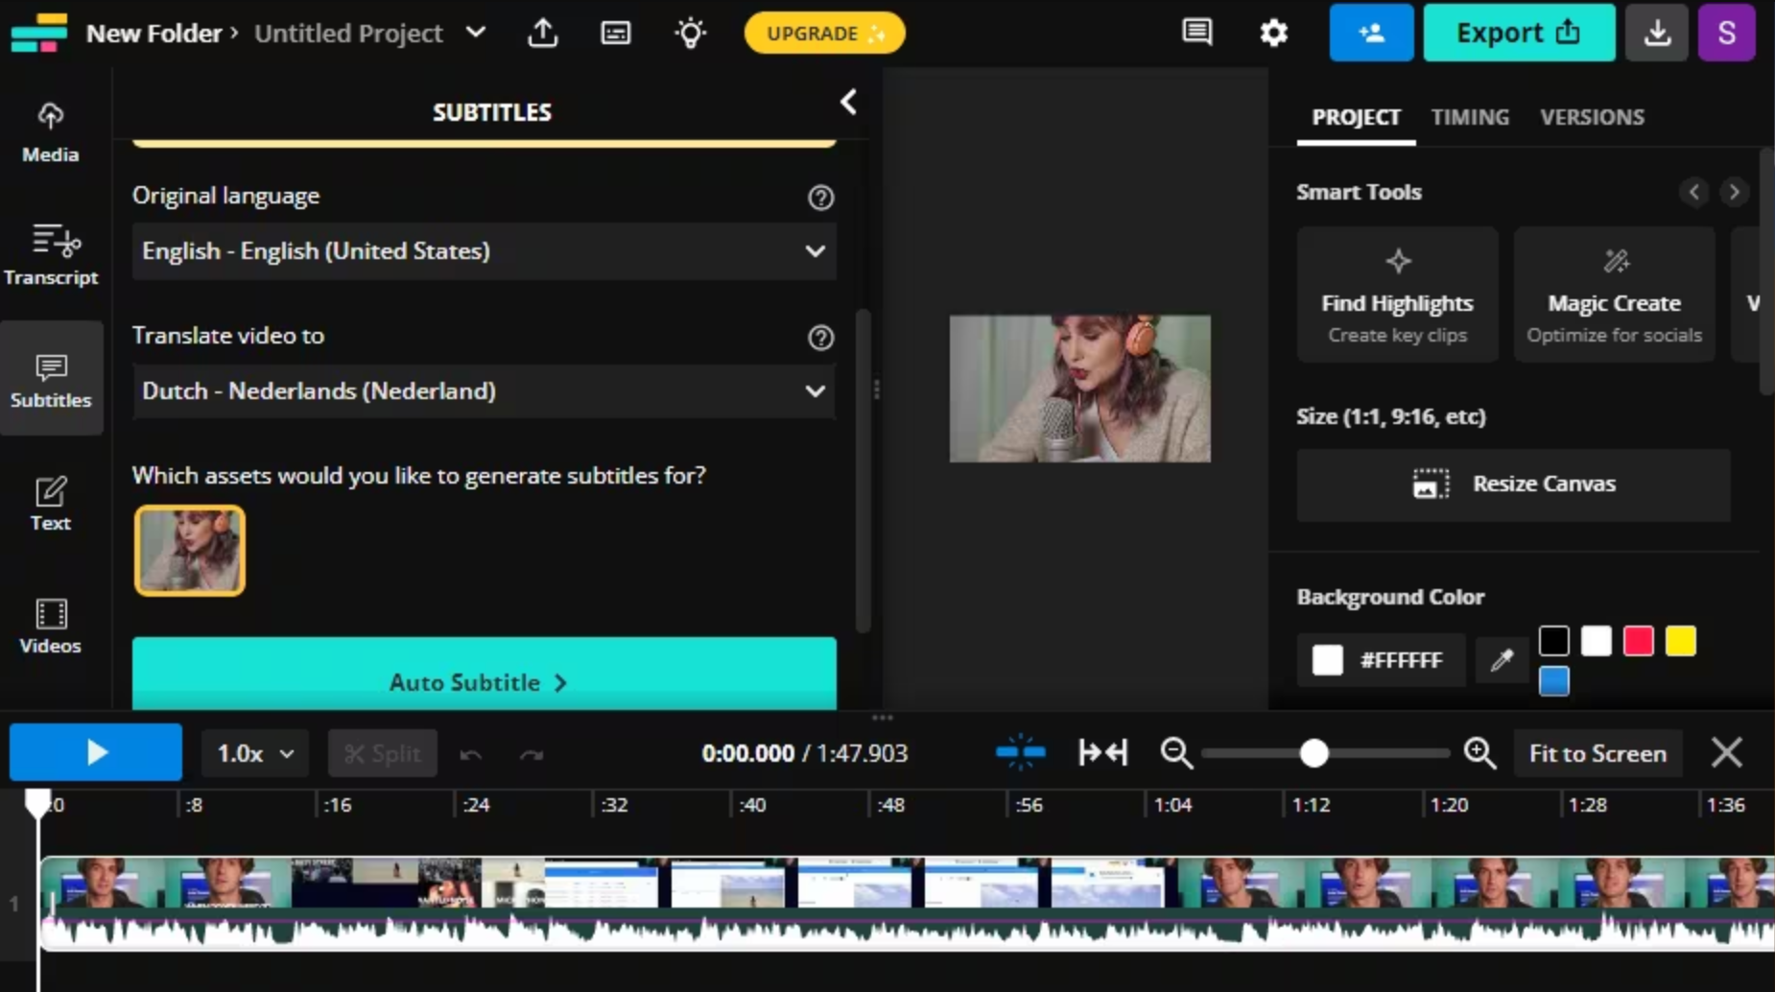1775x992 pixels.
Task: Click the Auto Subtitle button
Action: 483,681
